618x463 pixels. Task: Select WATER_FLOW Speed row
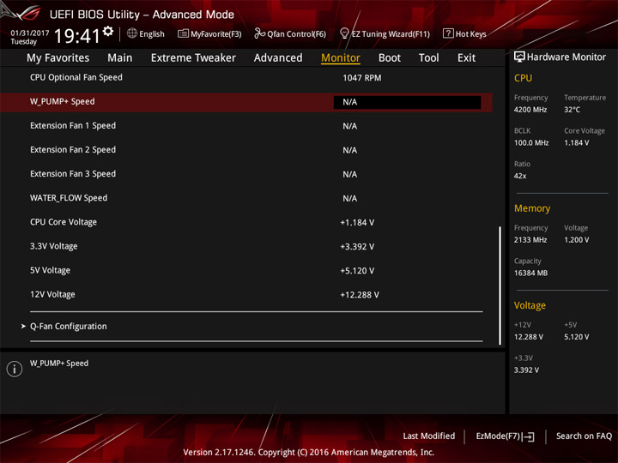click(x=246, y=198)
